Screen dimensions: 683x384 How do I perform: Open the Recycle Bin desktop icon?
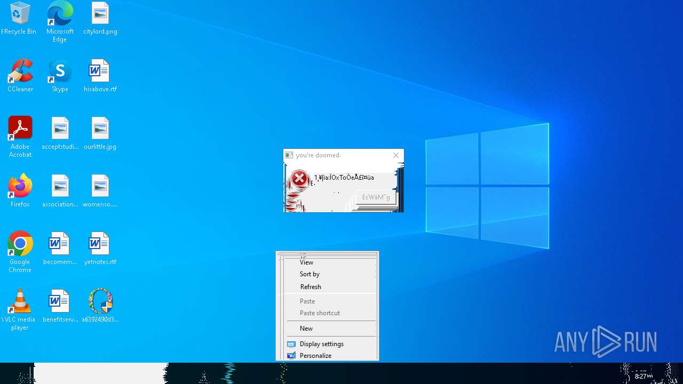pos(20,19)
